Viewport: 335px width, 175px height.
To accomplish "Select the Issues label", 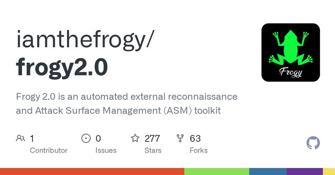I will click(106, 150).
